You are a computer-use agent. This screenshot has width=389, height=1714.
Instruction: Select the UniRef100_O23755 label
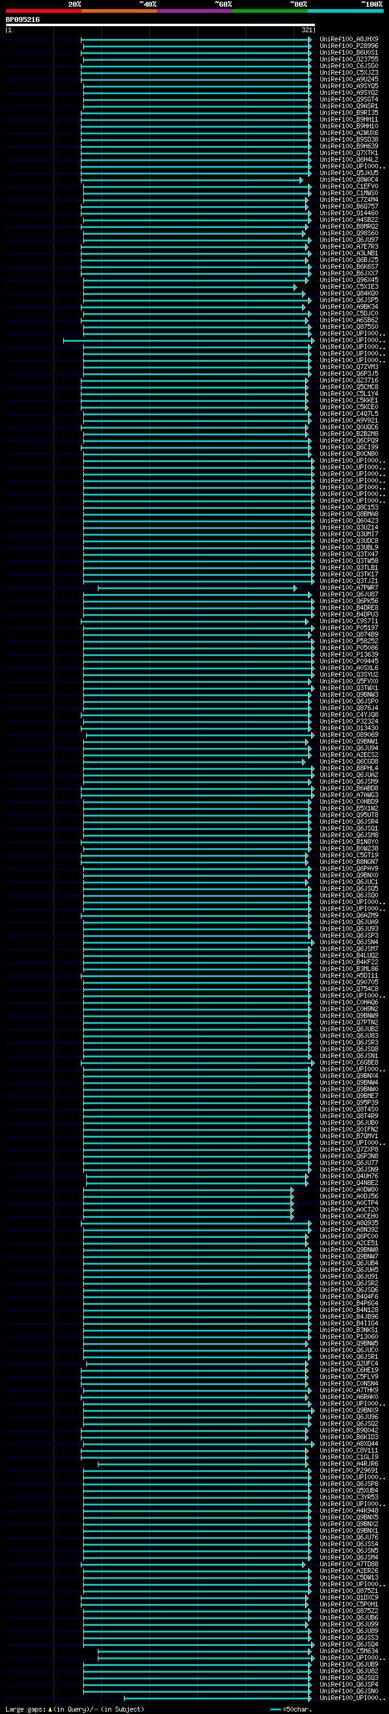pyautogui.click(x=349, y=59)
